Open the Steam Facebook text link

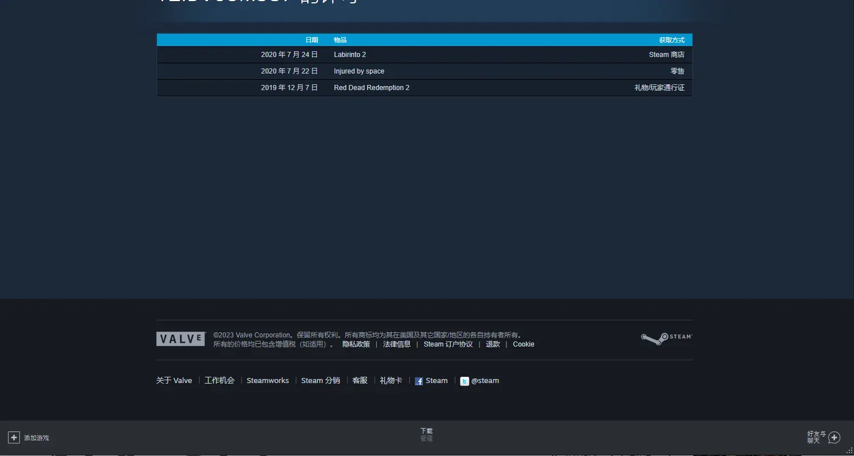[x=437, y=381]
